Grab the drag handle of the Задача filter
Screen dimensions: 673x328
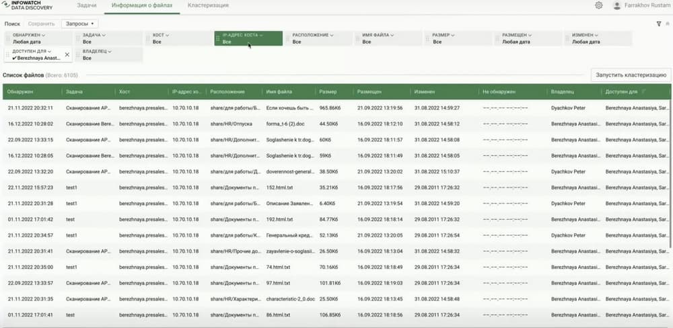point(77,38)
